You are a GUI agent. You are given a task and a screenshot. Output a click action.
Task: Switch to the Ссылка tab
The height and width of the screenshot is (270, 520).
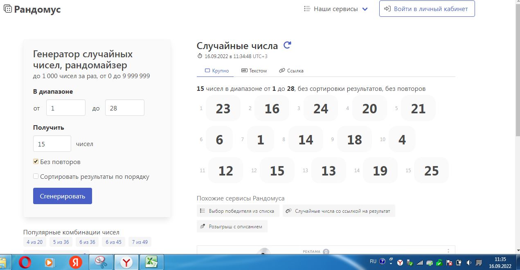click(291, 70)
